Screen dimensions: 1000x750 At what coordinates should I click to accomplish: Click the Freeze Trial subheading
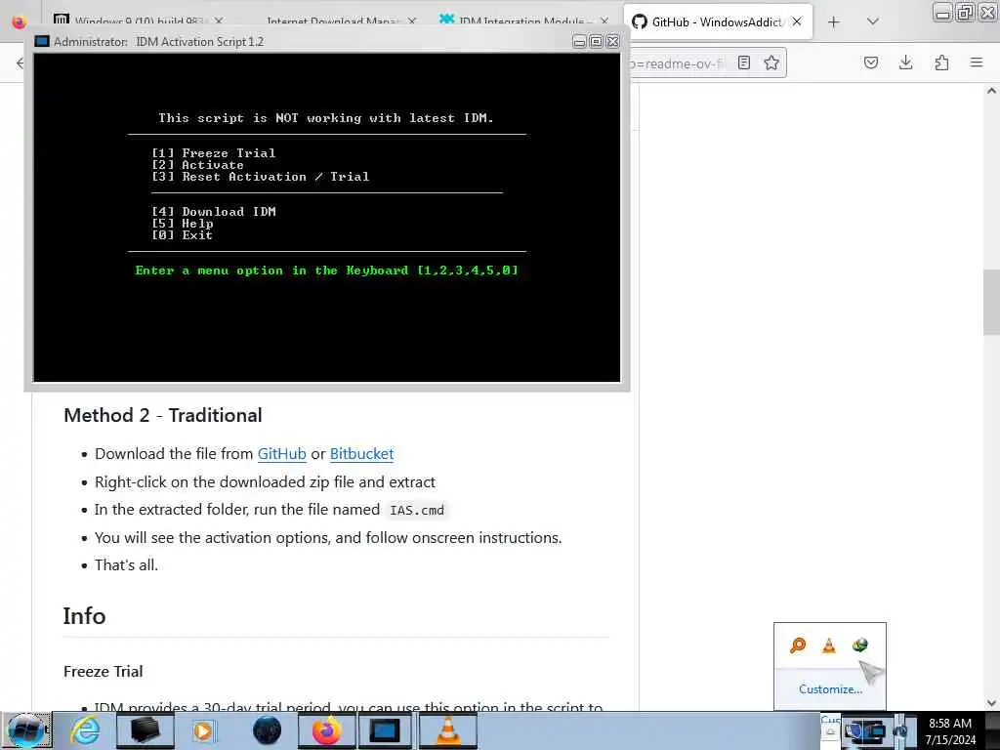(x=104, y=672)
